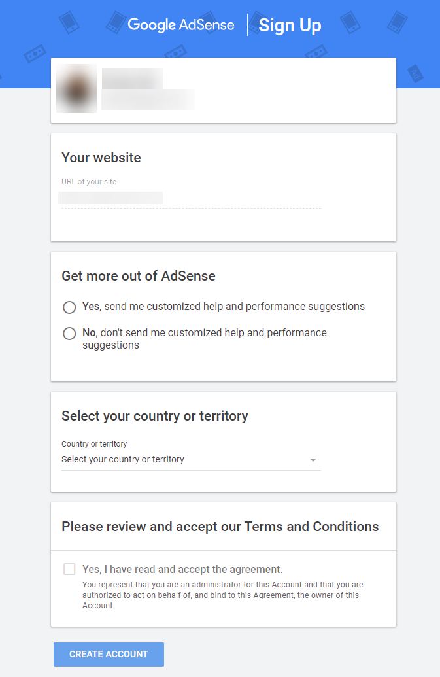Click 'Select your country or territory' card heading
This screenshot has height=677, width=440.
155,416
